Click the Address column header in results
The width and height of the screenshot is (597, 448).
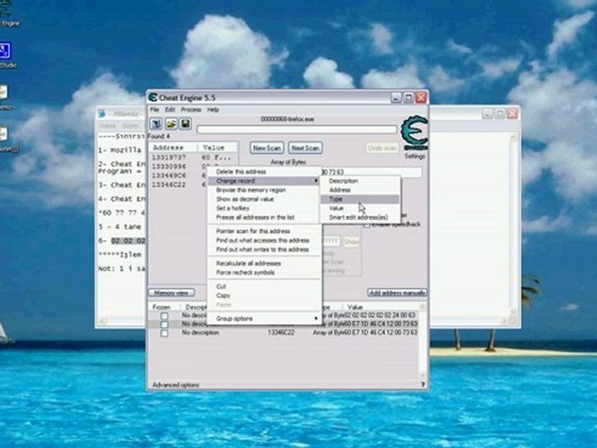coord(173,147)
